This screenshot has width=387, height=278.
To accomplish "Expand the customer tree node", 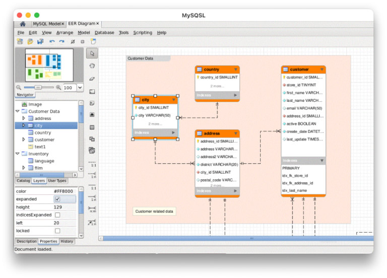I will tap(24, 140).
